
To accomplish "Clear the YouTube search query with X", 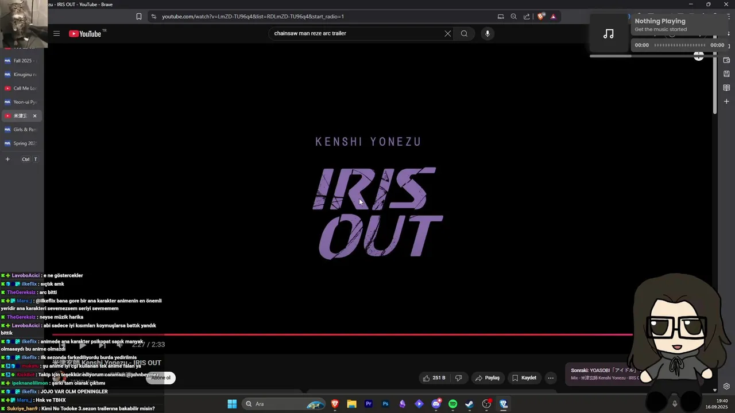I will click(448, 33).
